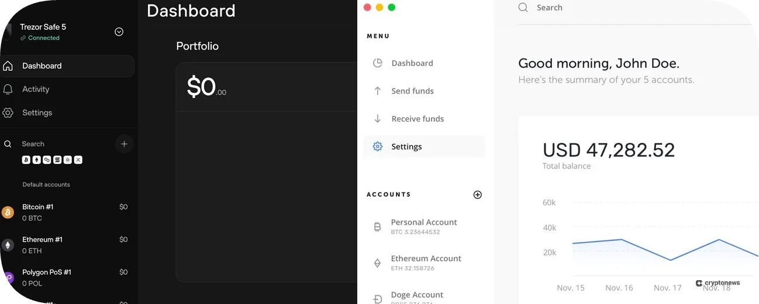Image resolution: width=759 pixels, height=304 pixels.
Task: Open Trezor Settings via the gear icon
Action: [x=8, y=113]
